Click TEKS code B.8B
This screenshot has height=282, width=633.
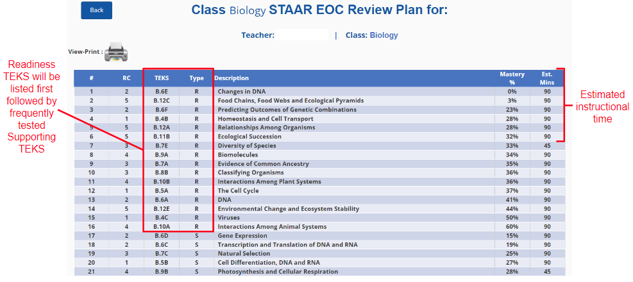[162, 172]
